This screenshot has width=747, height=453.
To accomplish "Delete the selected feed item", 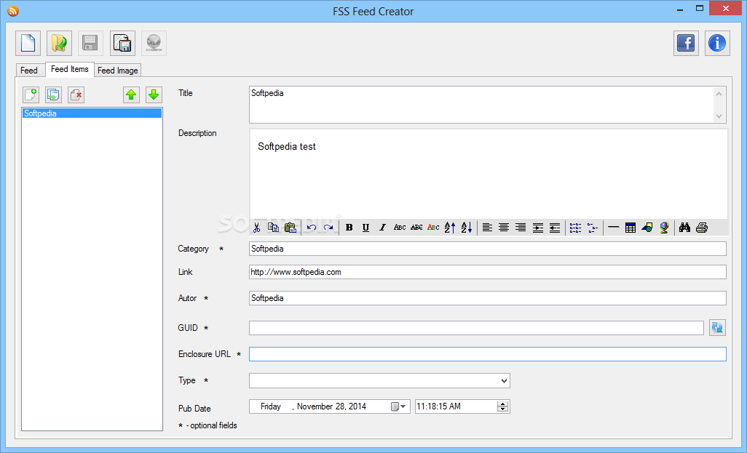I will pos(76,95).
